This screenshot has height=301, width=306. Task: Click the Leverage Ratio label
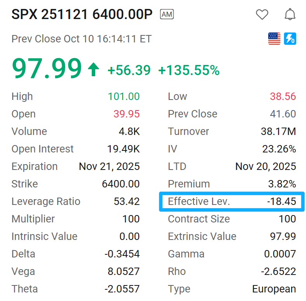(x=46, y=201)
